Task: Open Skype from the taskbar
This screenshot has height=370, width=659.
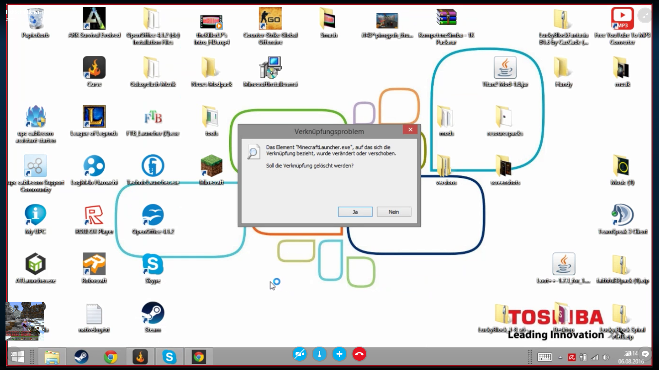Action: [x=169, y=357]
